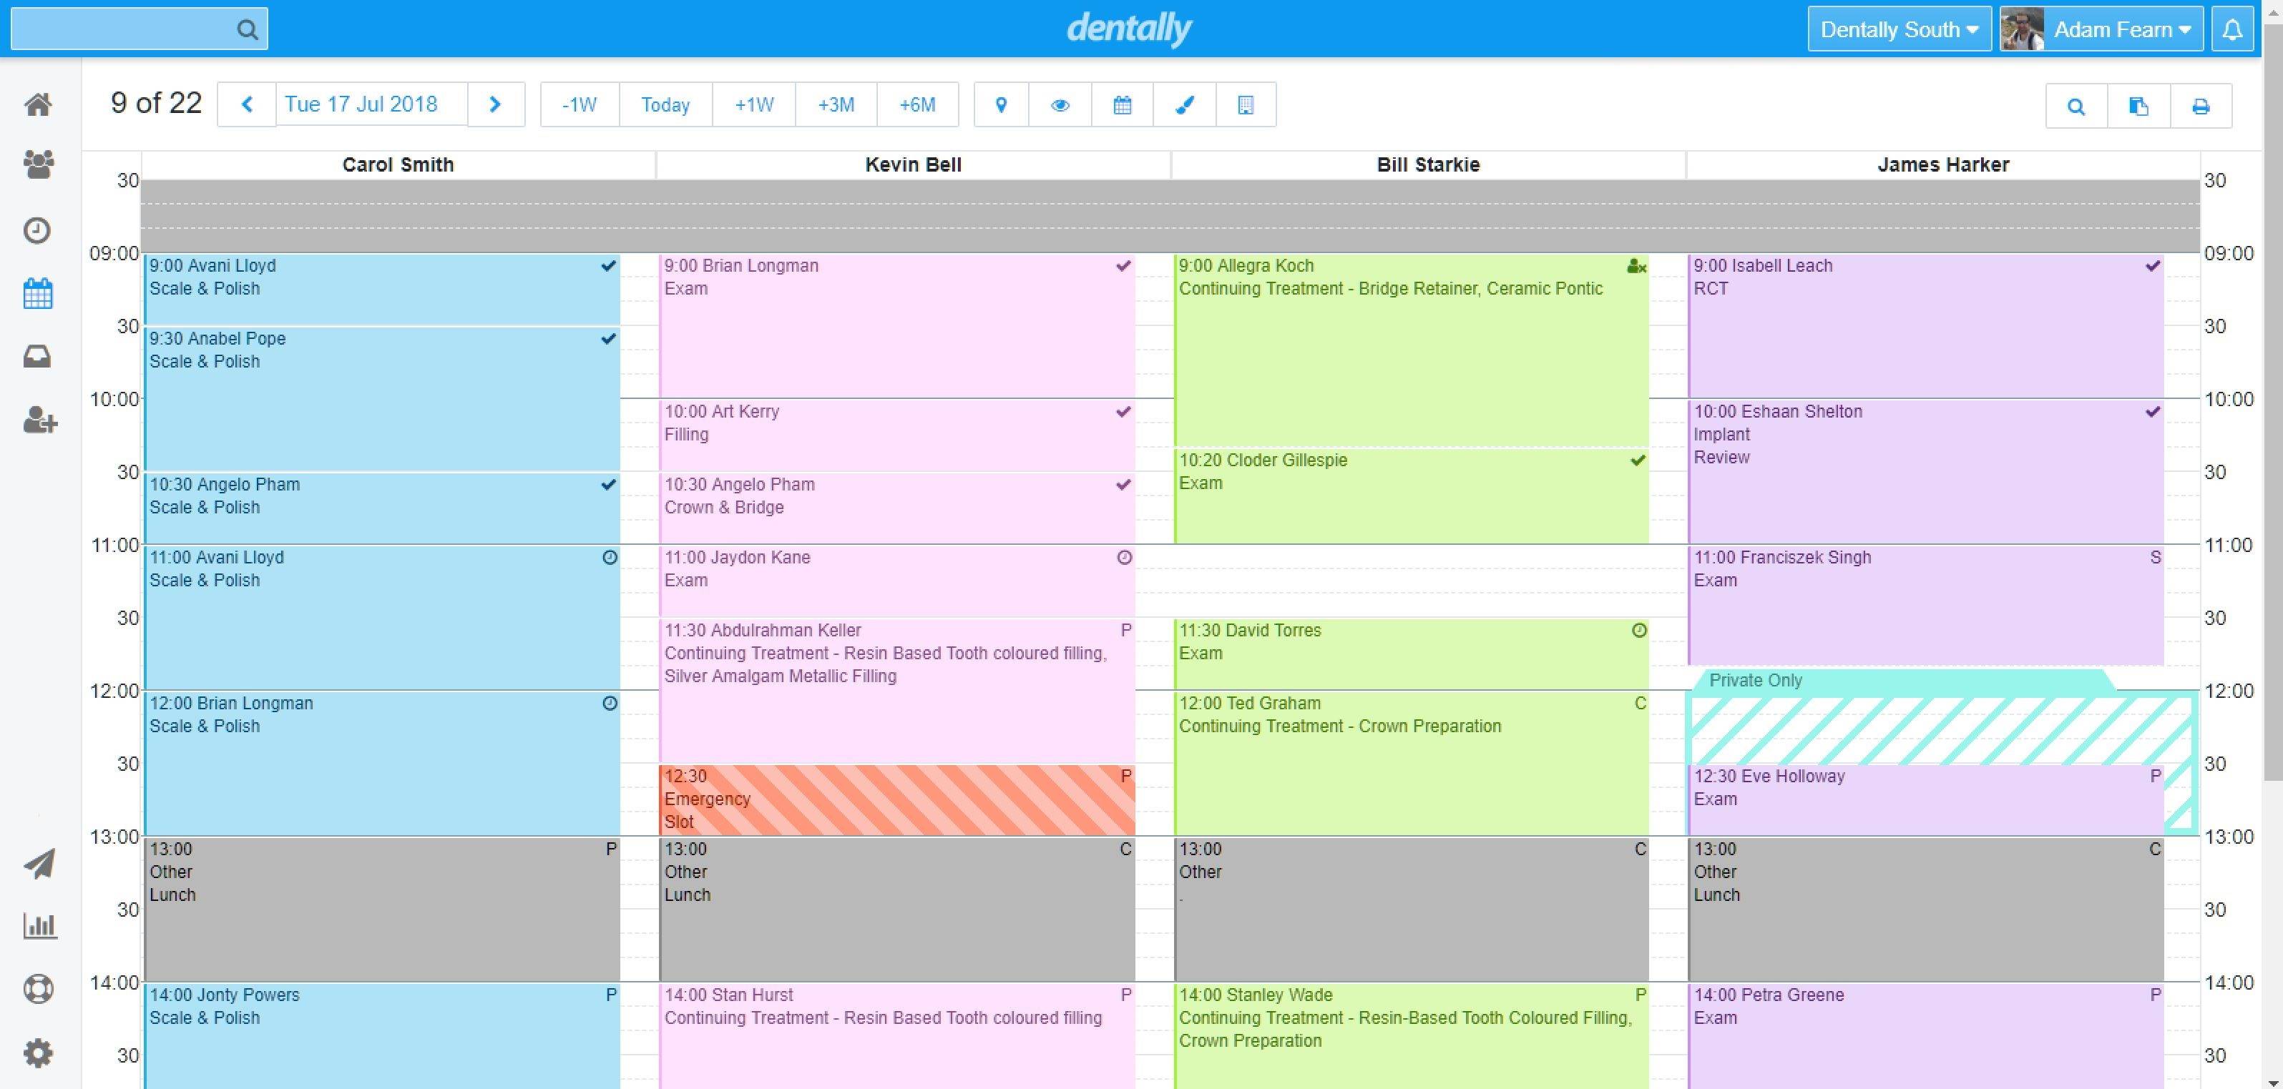Click the completed checkmark on the 9:00 Avani Lloyd appointment
The width and height of the screenshot is (2283, 1089).
tap(609, 266)
